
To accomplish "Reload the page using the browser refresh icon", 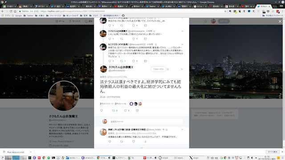I will 11,11.
